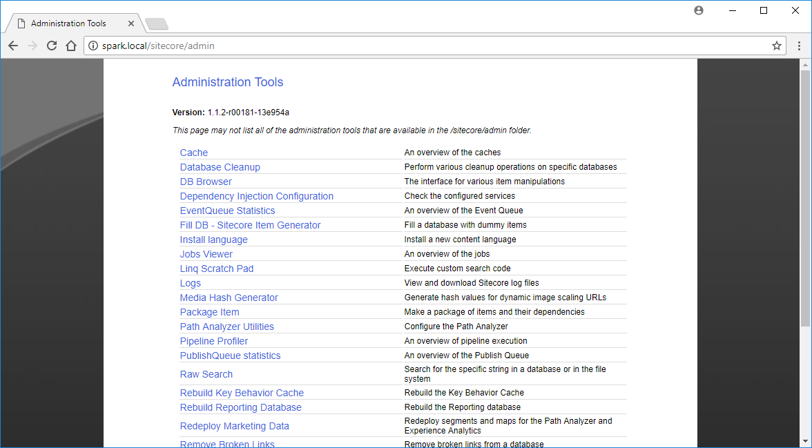Open a new browser tab
The height and width of the screenshot is (448, 812).
point(156,24)
